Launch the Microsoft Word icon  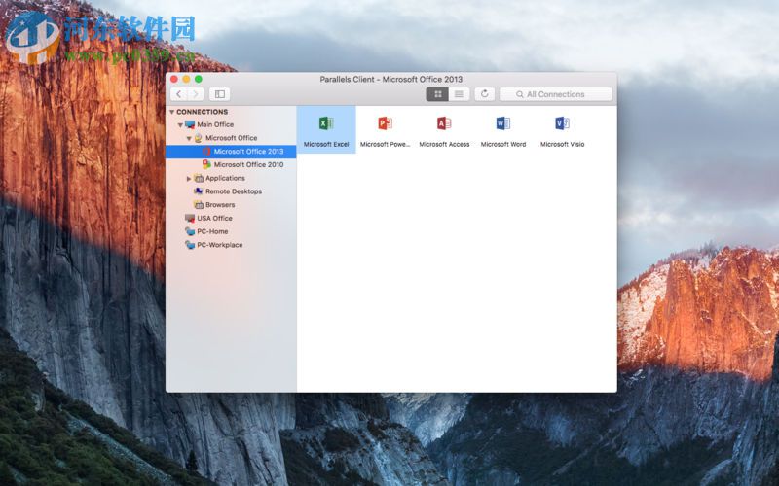(x=502, y=123)
